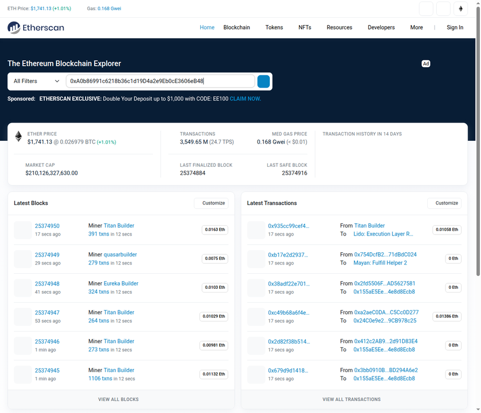Open Customize for Latest Transactions

coord(444,203)
